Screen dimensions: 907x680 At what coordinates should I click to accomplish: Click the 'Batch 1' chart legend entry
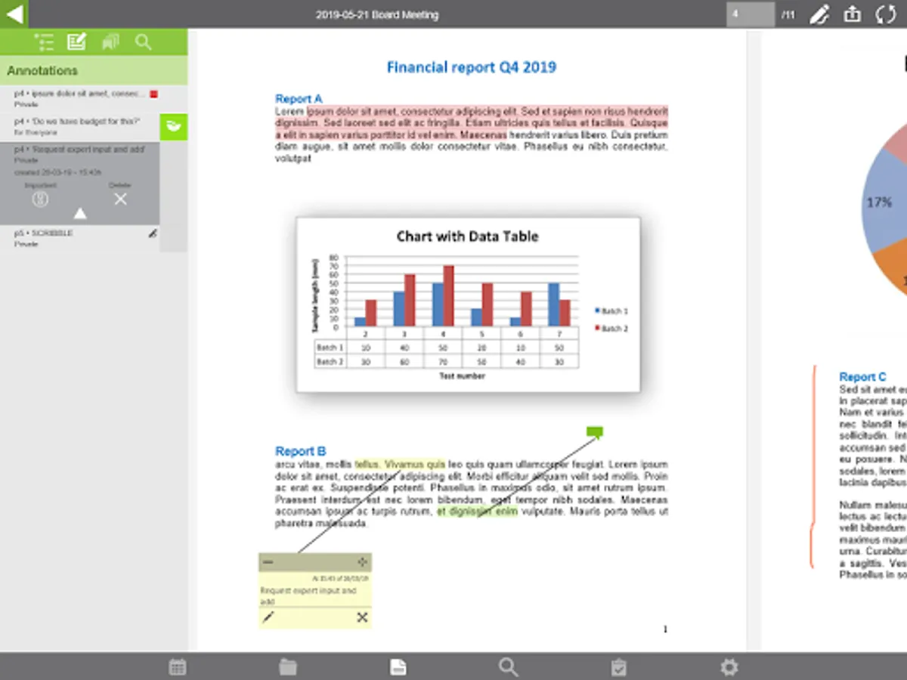coord(611,311)
